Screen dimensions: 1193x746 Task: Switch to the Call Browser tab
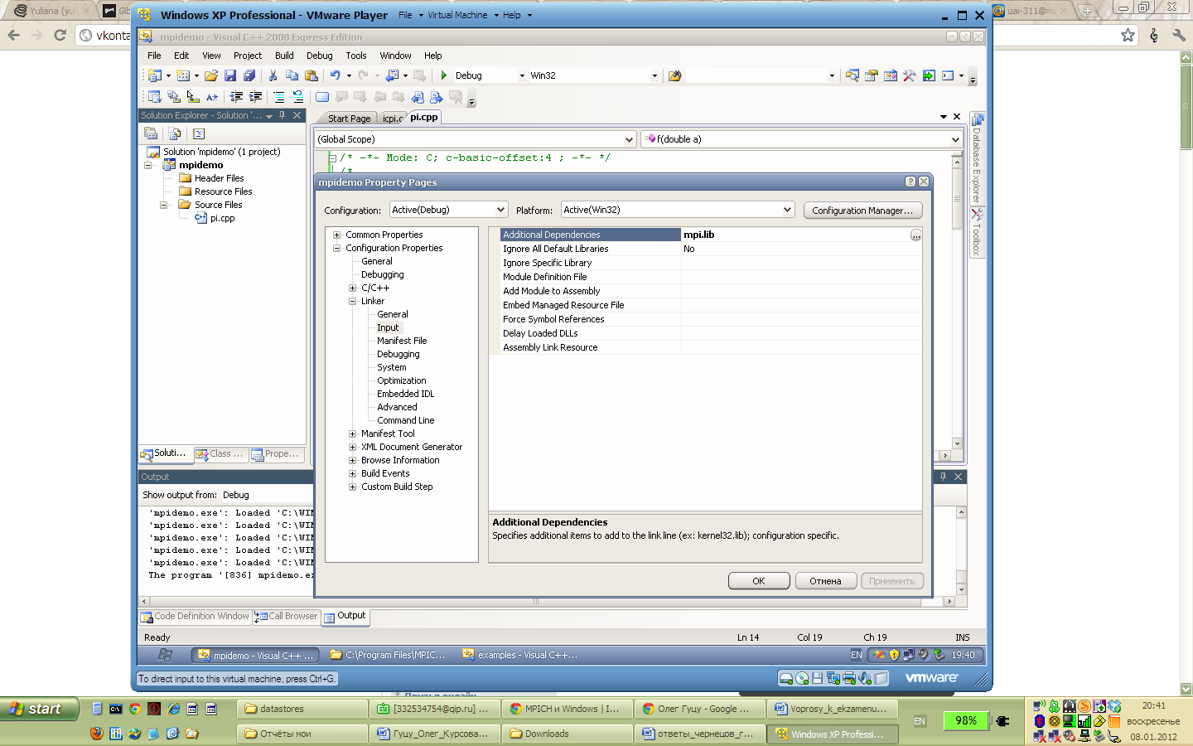point(287,616)
